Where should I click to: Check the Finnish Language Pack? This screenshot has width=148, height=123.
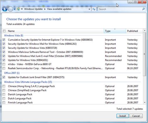pos(4,102)
